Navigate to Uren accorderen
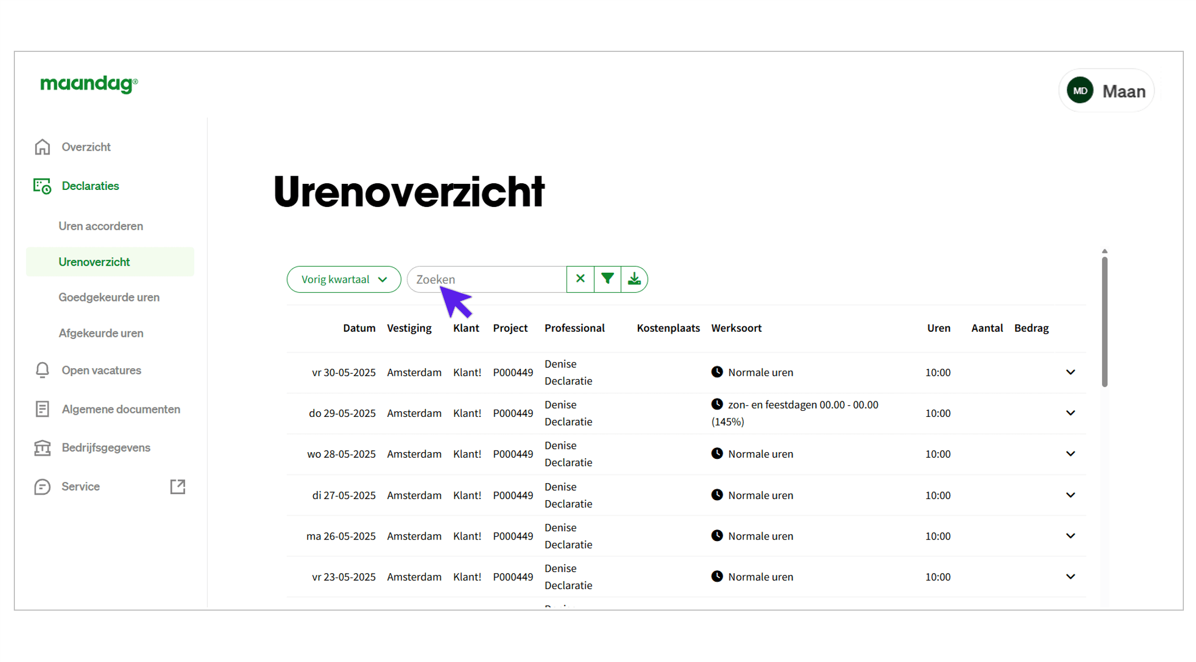1196x662 pixels. pyautogui.click(x=100, y=226)
